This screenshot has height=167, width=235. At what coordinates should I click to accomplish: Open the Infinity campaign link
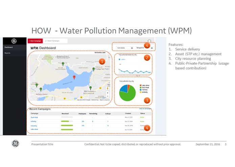click(x=33, y=121)
